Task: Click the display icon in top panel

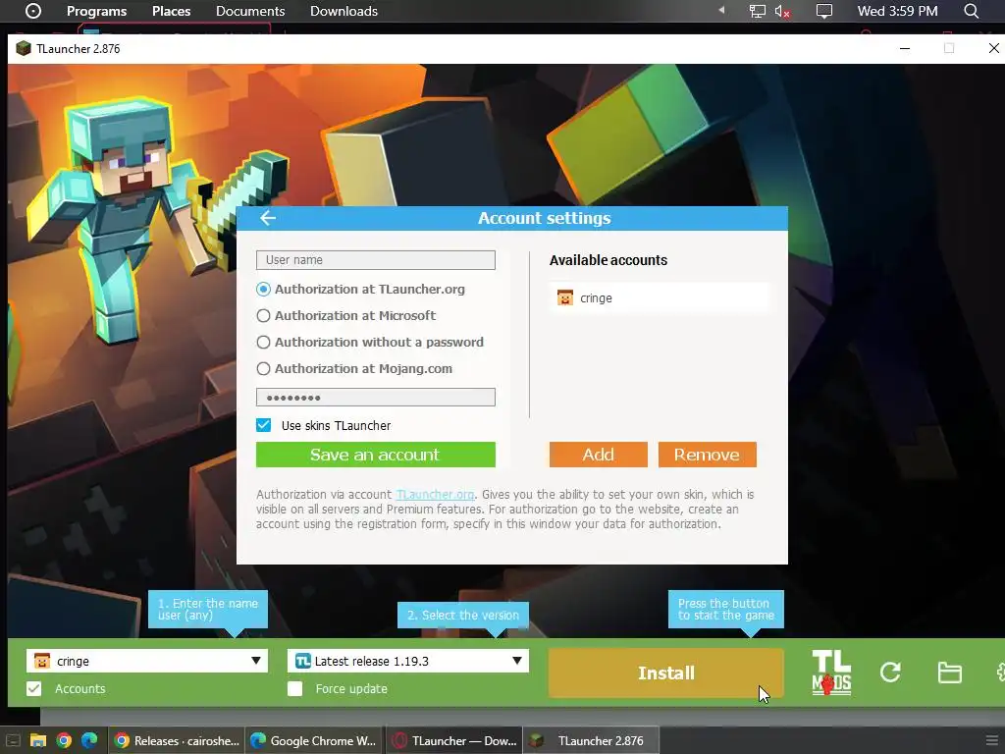Action: (x=823, y=11)
